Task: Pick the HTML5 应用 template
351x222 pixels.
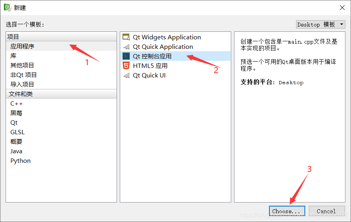Action: tap(175, 66)
